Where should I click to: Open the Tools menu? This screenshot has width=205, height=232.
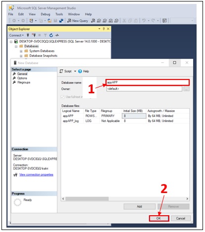[59, 14]
